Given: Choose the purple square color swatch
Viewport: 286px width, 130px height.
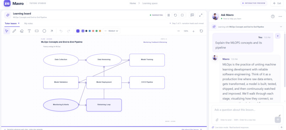Looking at the screenshot, I should (78, 31).
